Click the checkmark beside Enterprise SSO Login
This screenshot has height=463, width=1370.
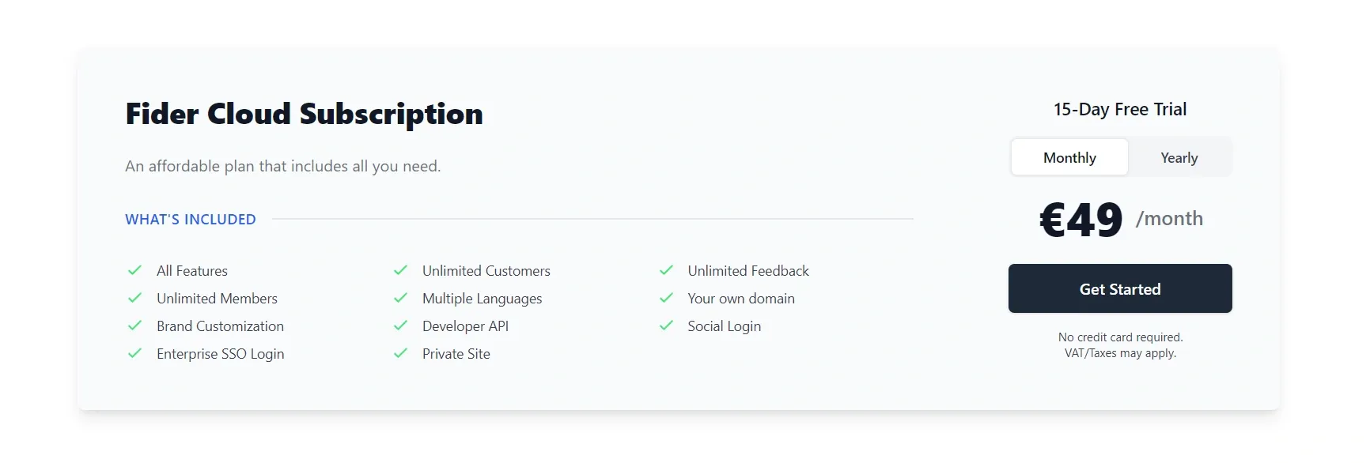click(x=134, y=354)
